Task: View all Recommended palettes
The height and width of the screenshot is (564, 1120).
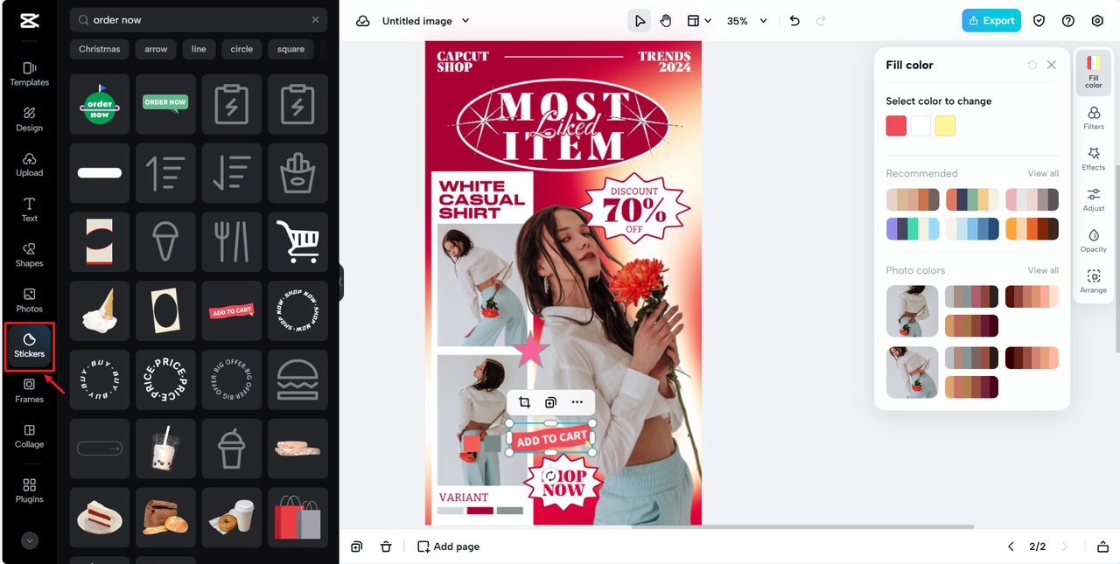Action: tap(1043, 173)
